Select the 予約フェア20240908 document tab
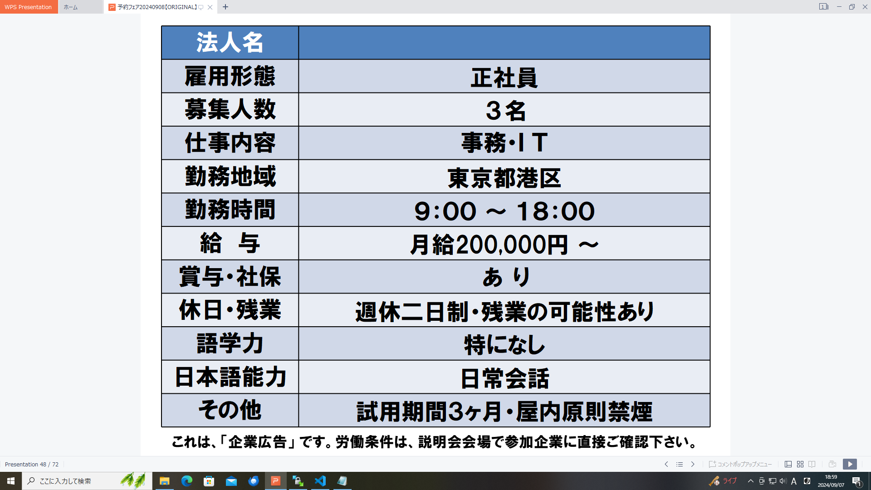871x490 pixels. click(157, 7)
